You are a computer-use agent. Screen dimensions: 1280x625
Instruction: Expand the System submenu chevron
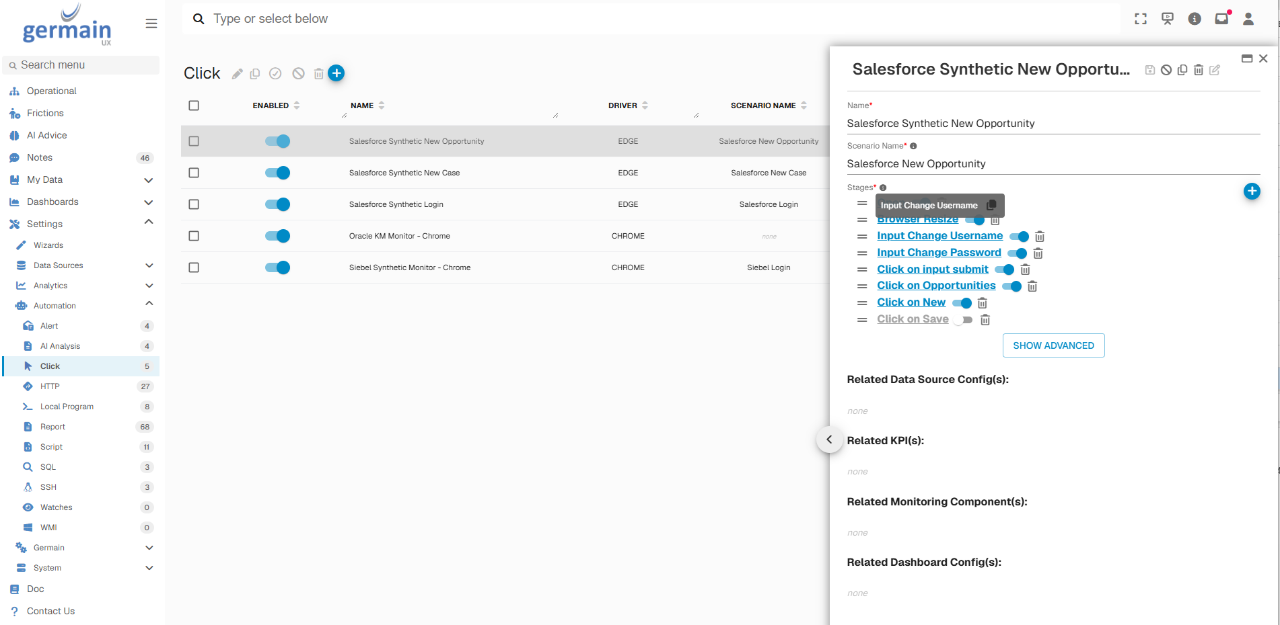pyautogui.click(x=149, y=568)
